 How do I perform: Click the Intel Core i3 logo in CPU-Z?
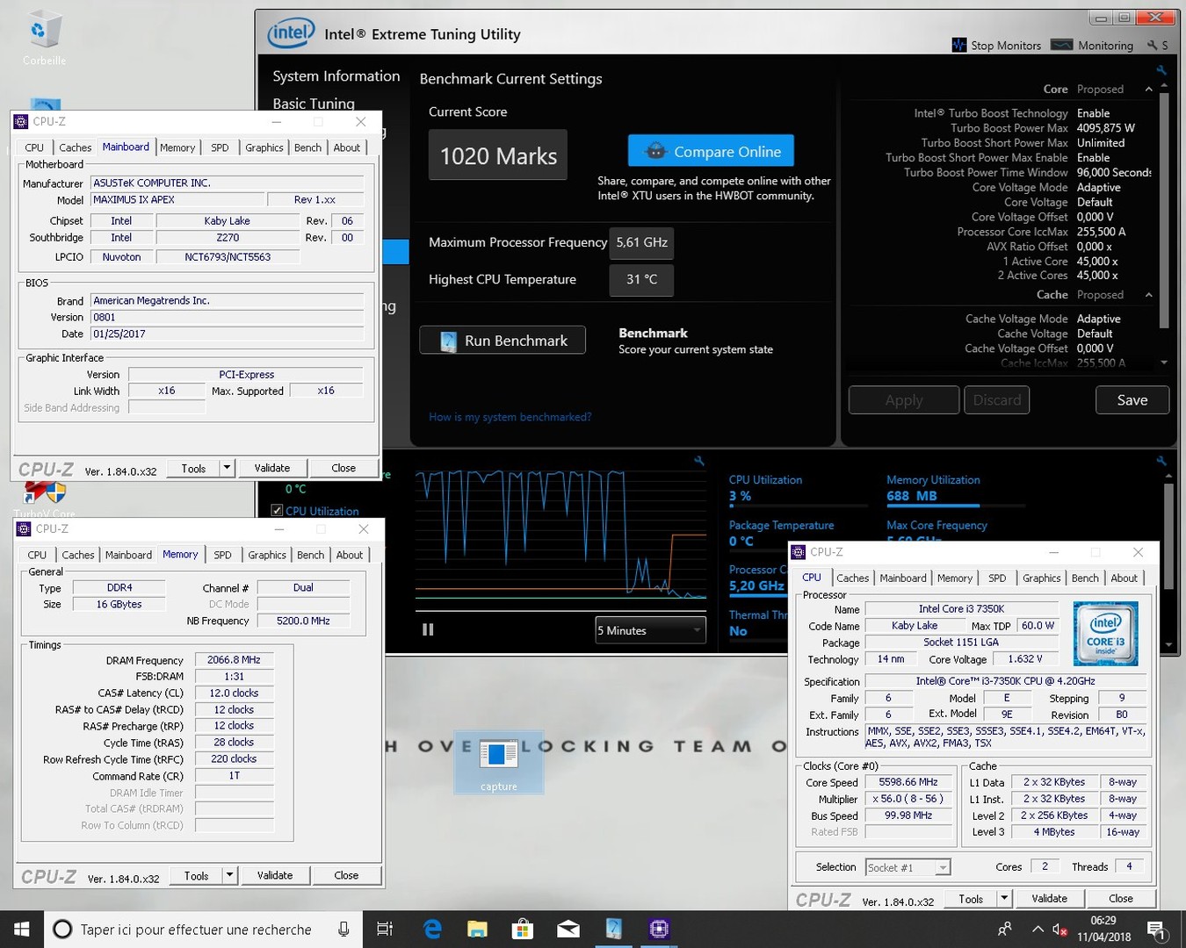click(x=1105, y=634)
